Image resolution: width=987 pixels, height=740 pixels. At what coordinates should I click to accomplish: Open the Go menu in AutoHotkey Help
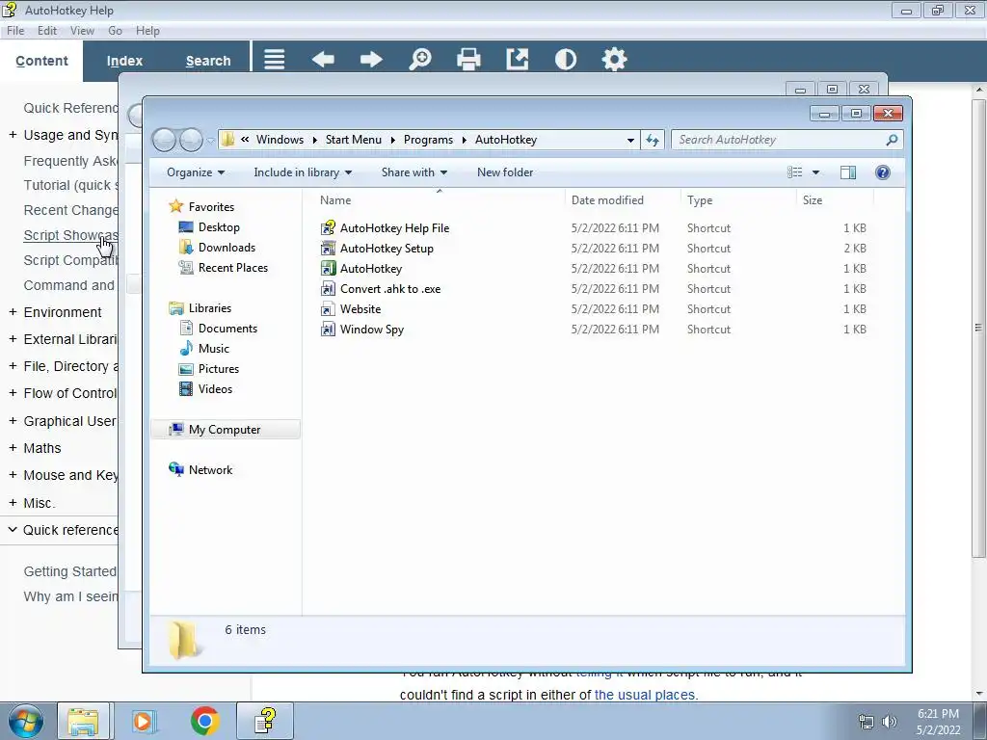pos(115,31)
